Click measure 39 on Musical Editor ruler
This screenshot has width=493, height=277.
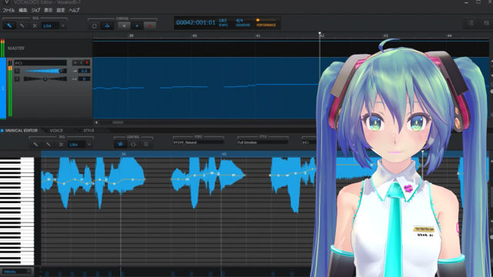(x=123, y=154)
